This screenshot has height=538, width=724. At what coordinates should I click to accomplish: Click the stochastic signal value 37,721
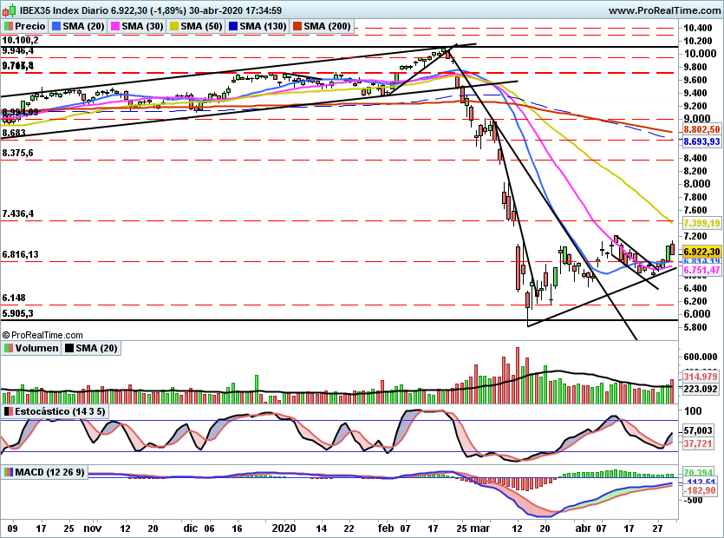pyautogui.click(x=698, y=443)
